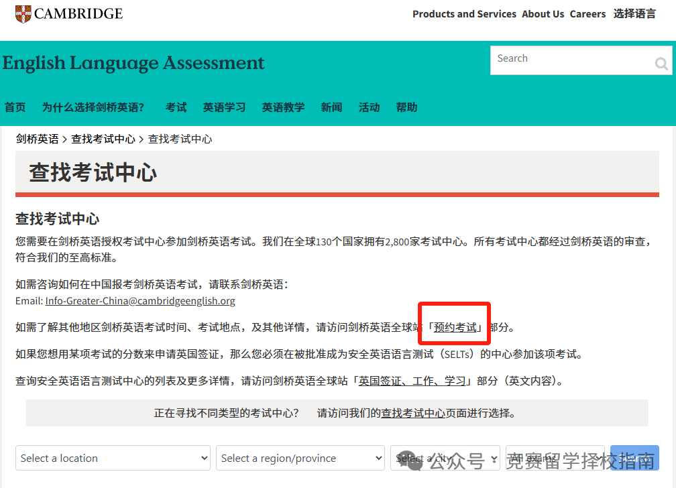Go to 首页 nav item
The height and width of the screenshot is (488, 676).
[15, 107]
